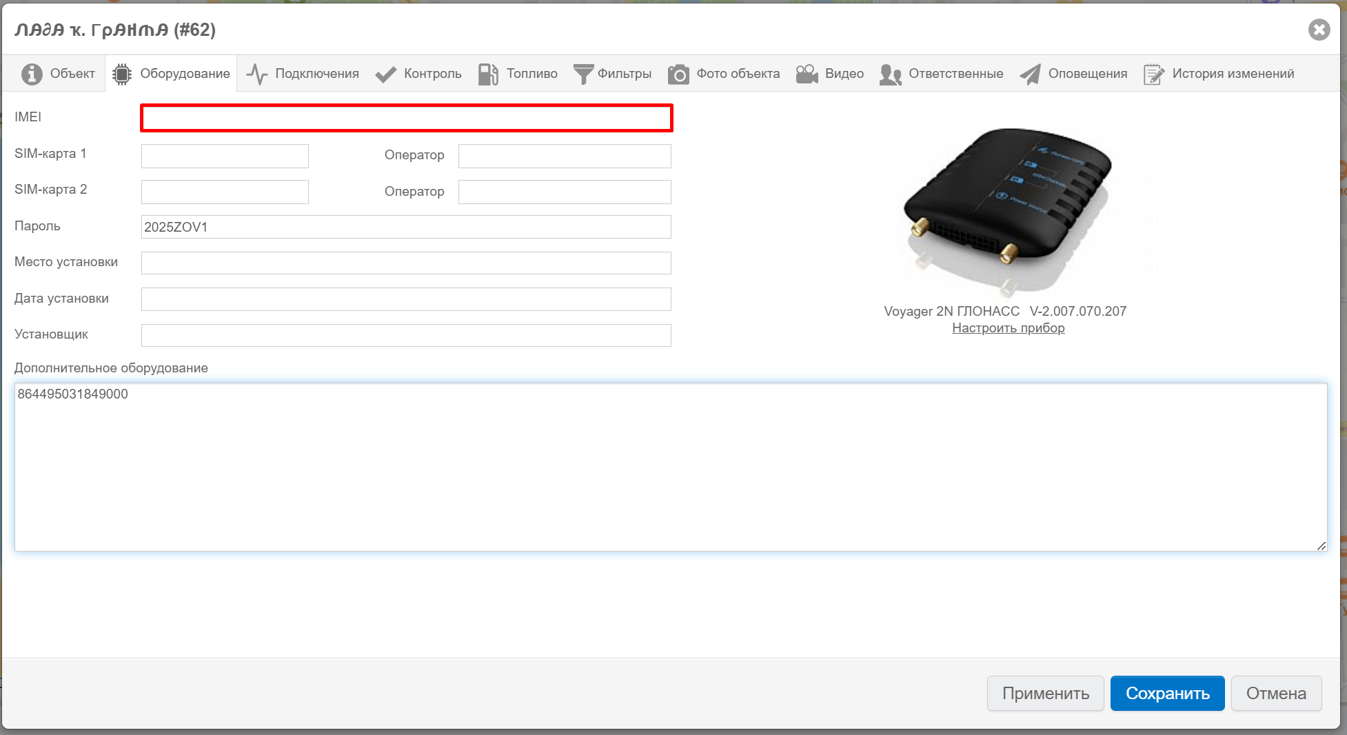Screen dimensions: 1347x735
Task: Click the funnel icon of Фильтры tab
Action: coord(583,74)
